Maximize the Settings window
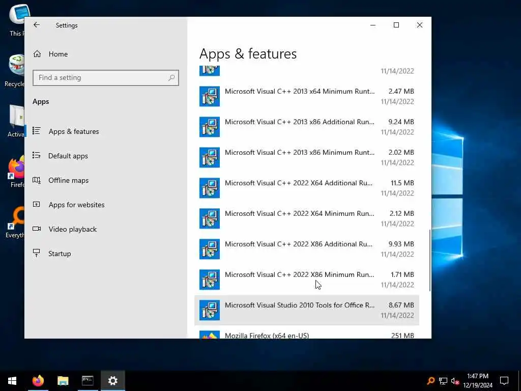Screen dimensions: 521x391 (396, 25)
